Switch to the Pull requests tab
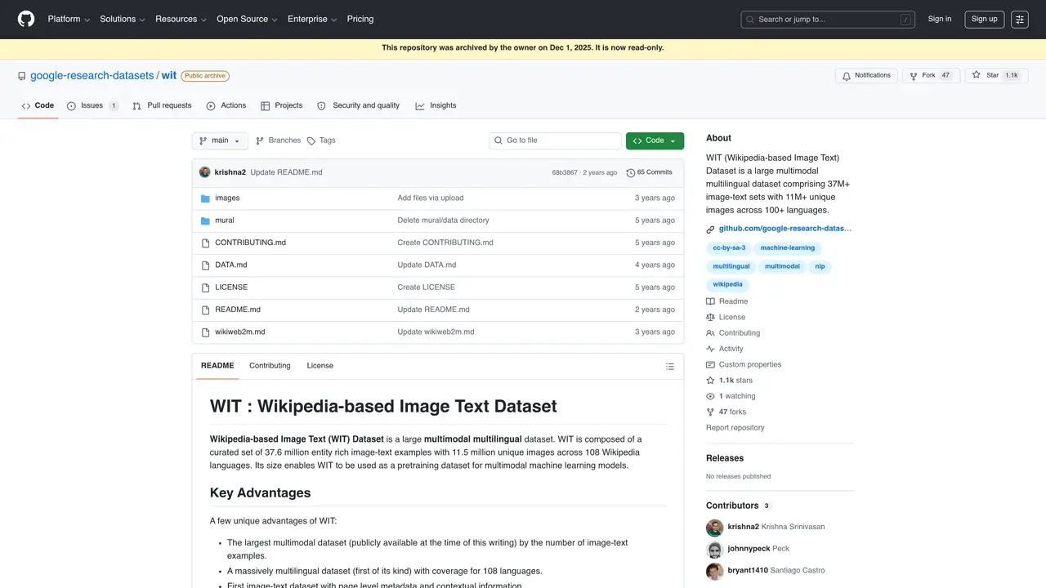This screenshot has width=1046, height=588. tap(162, 105)
